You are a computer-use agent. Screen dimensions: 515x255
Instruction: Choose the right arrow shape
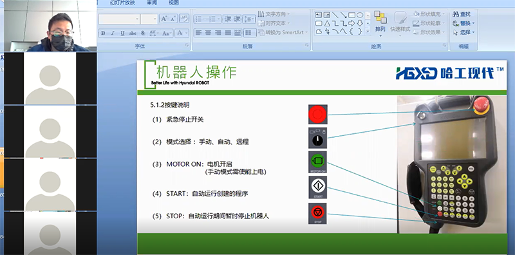[x=351, y=23]
